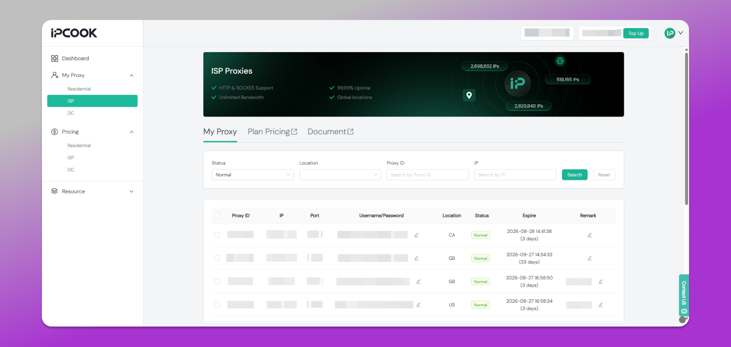Edit remark for the CA proxy row
The image size is (731, 347).
point(590,235)
